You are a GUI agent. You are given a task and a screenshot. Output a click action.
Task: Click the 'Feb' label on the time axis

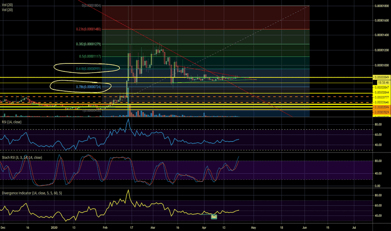pyautogui.click(x=105, y=228)
